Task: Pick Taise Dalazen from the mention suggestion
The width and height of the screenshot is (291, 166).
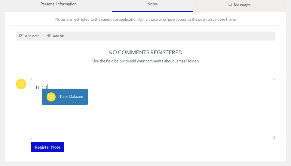Action: [x=65, y=97]
